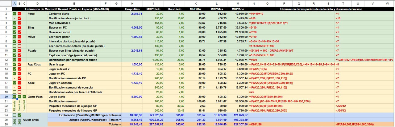Select the 'App Xbox' group cell

pos(37,65)
